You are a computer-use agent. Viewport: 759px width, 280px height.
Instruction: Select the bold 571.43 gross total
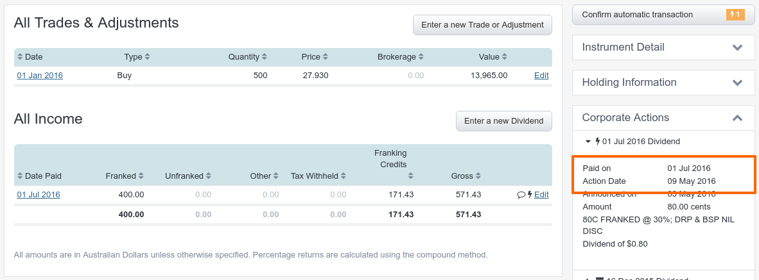point(469,215)
